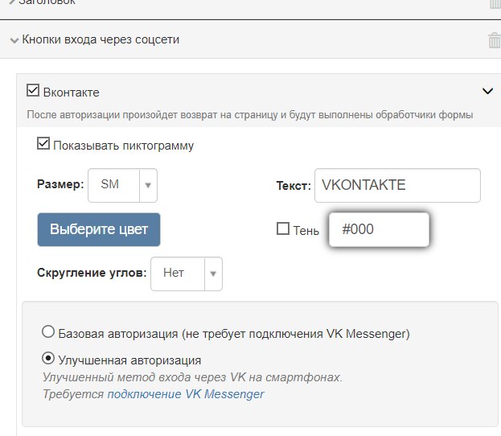
Task: Click the Кнопки входа через соцсети header text
Action: point(101,39)
